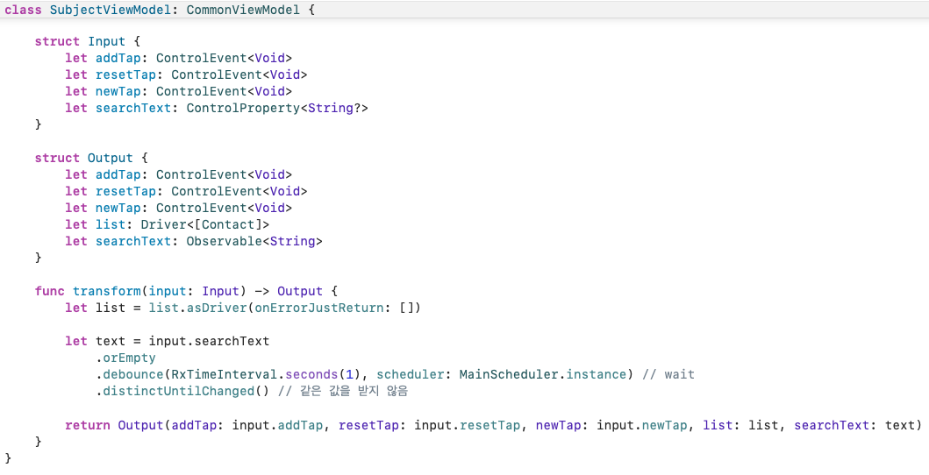
Task: Select newTap inside the Input struct
Action: click(118, 91)
